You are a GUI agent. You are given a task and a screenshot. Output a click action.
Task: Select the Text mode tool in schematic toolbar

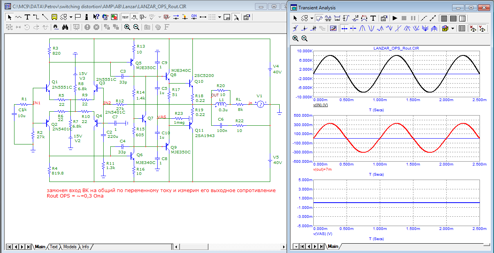coord(27,17)
